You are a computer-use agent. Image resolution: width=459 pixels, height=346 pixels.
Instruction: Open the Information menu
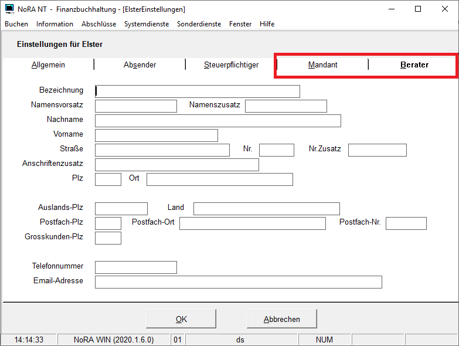point(55,24)
